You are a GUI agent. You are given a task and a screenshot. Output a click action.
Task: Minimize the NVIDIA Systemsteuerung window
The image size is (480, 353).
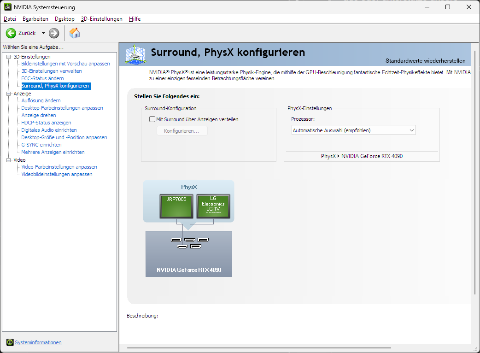pos(427,7)
